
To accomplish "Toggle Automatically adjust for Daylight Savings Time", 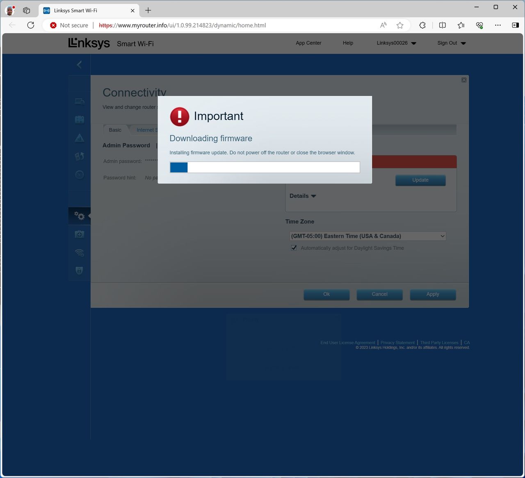I will click(x=294, y=248).
